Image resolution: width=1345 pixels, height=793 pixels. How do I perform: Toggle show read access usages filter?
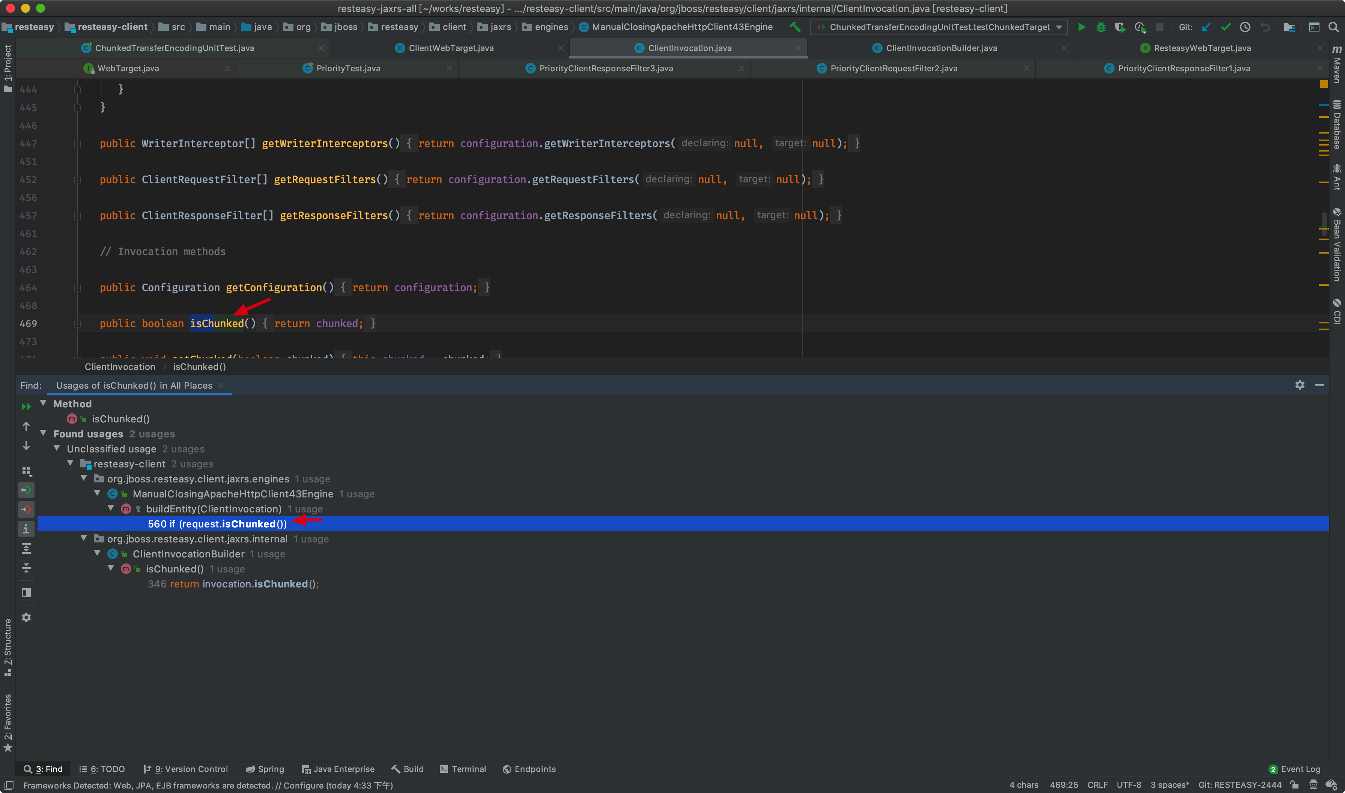(x=26, y=490)
